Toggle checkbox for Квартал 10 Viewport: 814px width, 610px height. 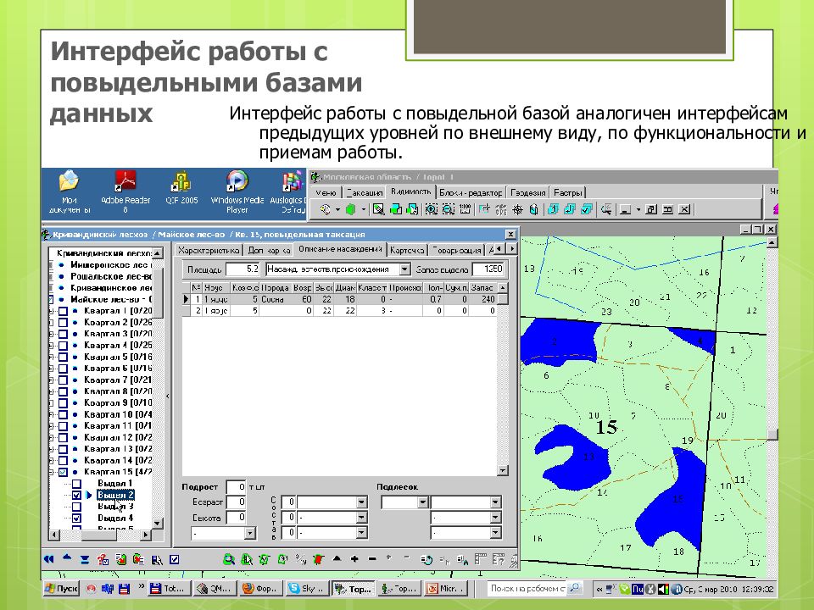[x=63, y=414]
